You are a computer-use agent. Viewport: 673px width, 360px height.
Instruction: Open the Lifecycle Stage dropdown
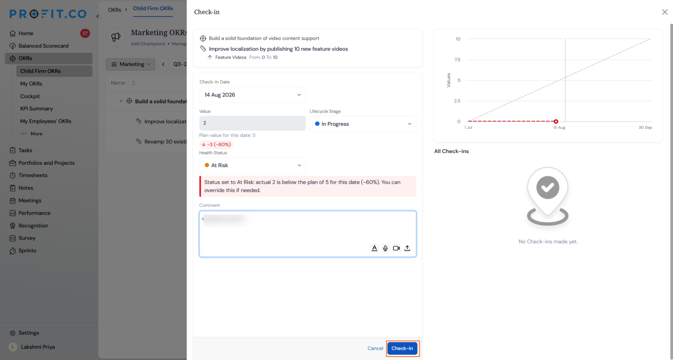[x=363, y=124]
